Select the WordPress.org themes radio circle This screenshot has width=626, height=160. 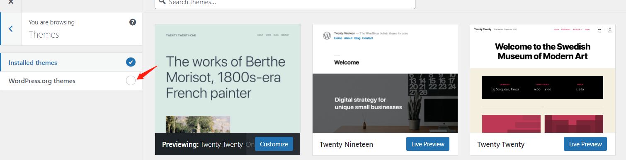(131, 81)
